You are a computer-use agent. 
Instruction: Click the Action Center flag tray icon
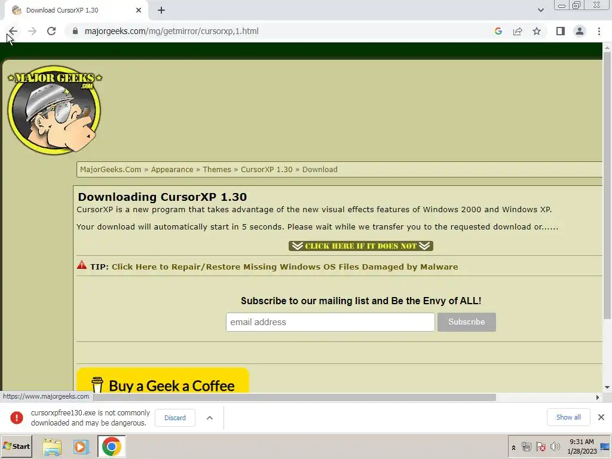pyautogui.click(x=540, y=446)
